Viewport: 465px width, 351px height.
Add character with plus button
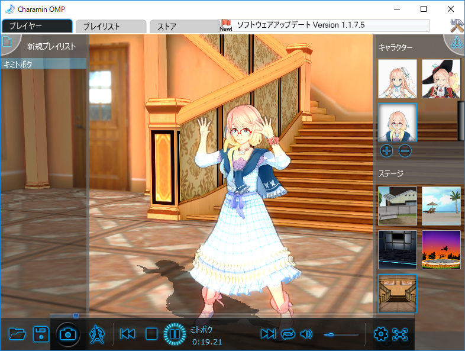click(386, 151)
